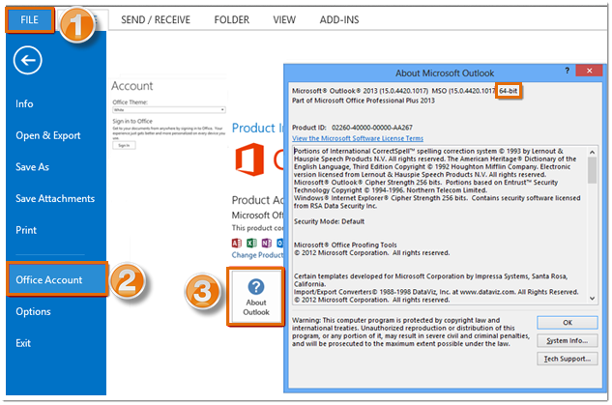Click the OneNote app icon under Product Activated
The height and width of the screenshot is (405, 612).
pos(266,243)
